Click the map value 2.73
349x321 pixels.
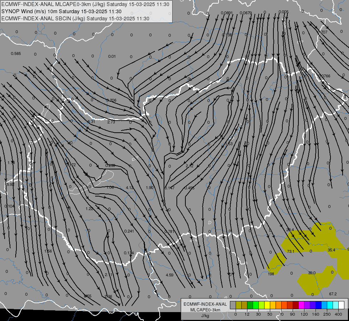(111, 122)
